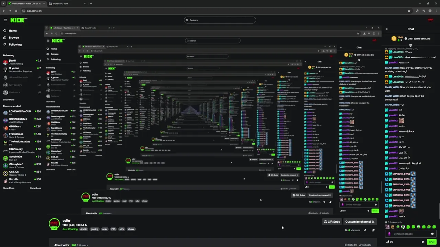
Task: Expand Recommended list with Show More
Action: 9,188
